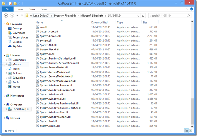The height and width of the screenshot is (136, 197).
Task: Open the Dropbox favourite
Action: point(17,42)
